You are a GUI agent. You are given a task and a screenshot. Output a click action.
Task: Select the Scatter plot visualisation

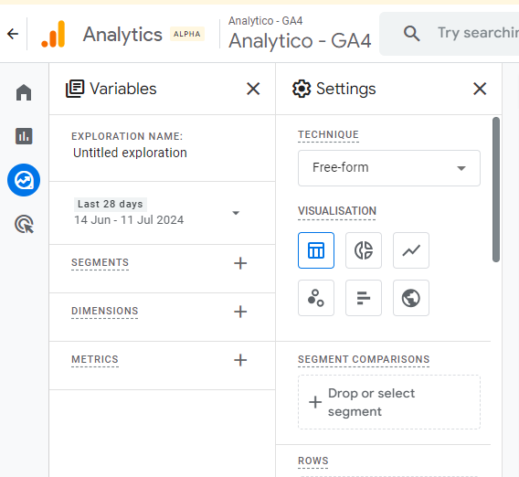316,298
